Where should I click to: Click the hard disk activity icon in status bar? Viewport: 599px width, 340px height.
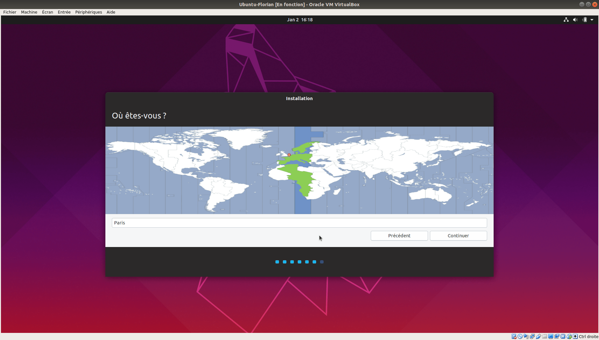click(x=514, y=336)
